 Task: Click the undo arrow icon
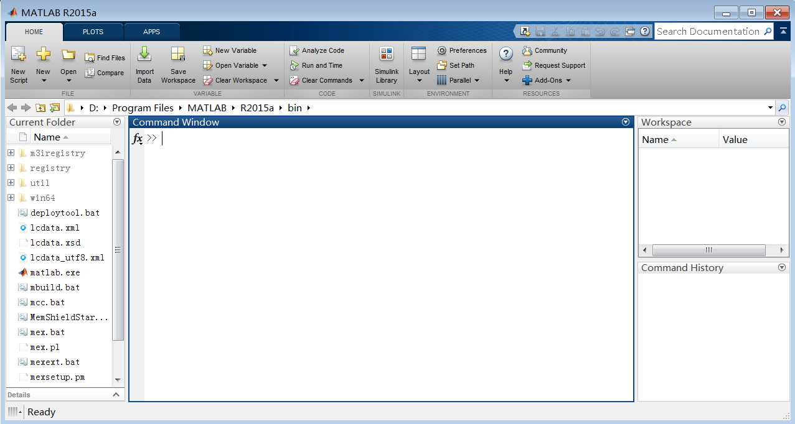(600, 31)
